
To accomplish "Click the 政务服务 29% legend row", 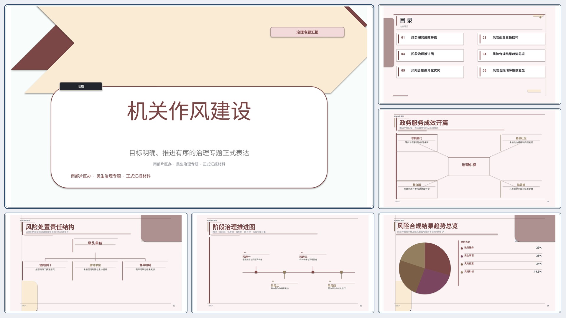I will [501, 248].
